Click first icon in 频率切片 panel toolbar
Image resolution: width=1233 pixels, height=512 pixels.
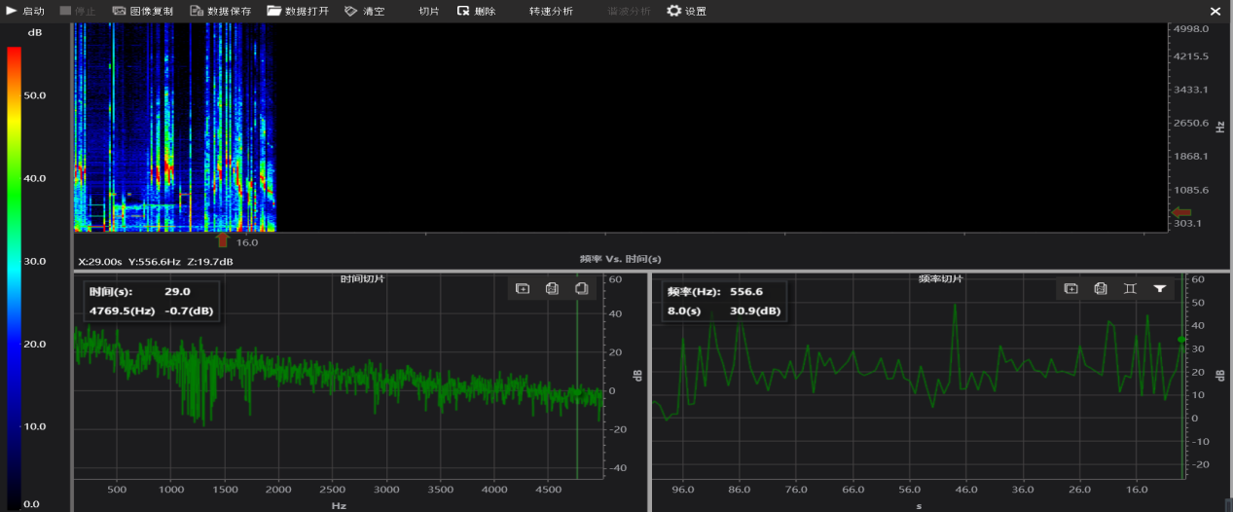[1070, 288]
